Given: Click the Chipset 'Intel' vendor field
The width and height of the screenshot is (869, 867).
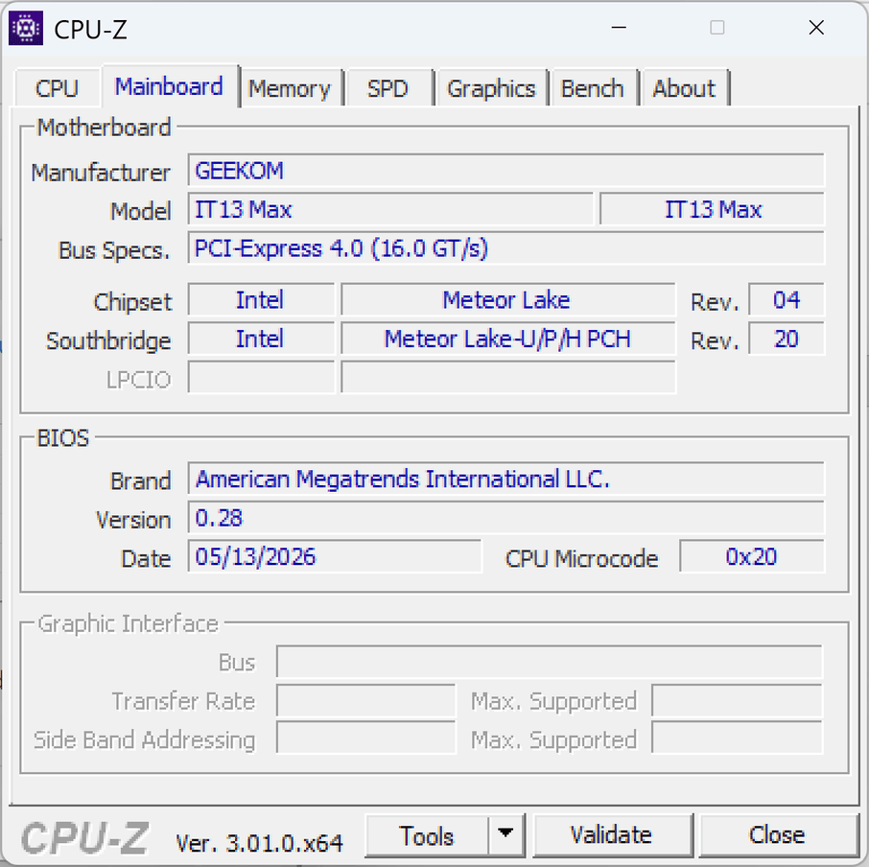Looking at the screenshot, I should pos(261,300).
